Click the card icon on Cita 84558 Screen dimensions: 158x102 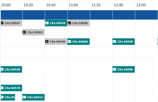click(114, 42)
